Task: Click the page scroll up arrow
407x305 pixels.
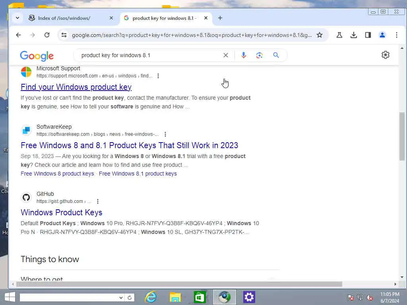Action: 402,48
